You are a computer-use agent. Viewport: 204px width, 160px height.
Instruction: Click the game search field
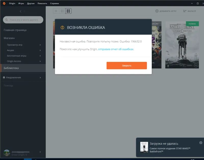coord(23,20)
